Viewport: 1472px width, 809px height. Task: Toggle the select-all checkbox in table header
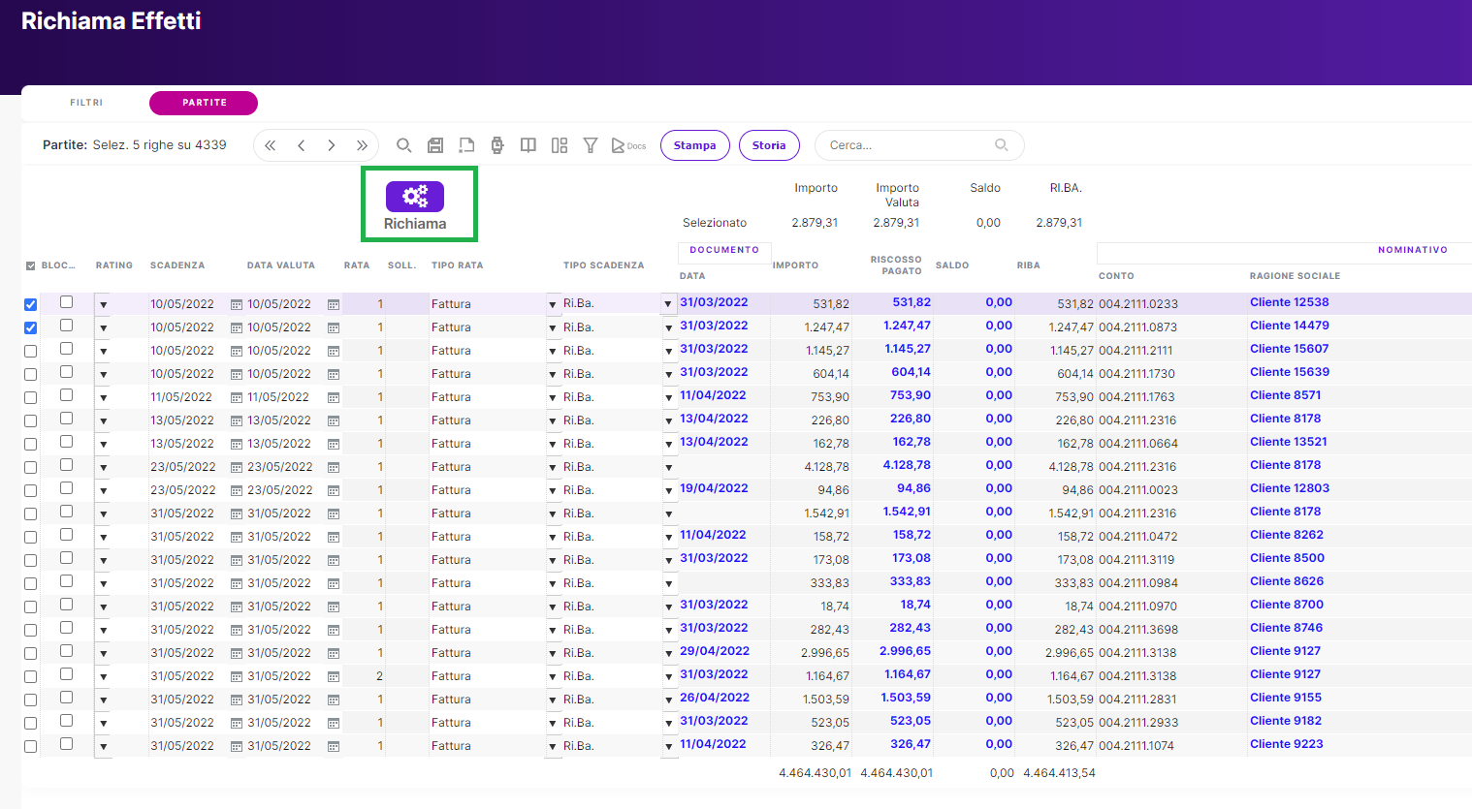31,265
